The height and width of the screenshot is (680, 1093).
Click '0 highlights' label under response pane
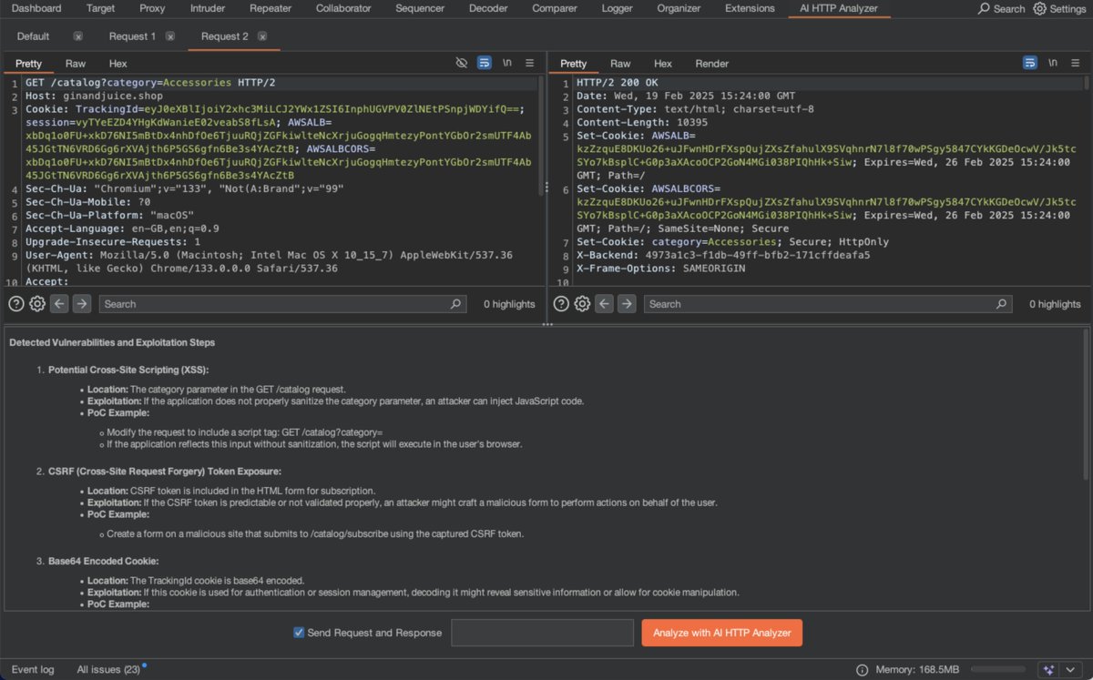(1055, 304)
